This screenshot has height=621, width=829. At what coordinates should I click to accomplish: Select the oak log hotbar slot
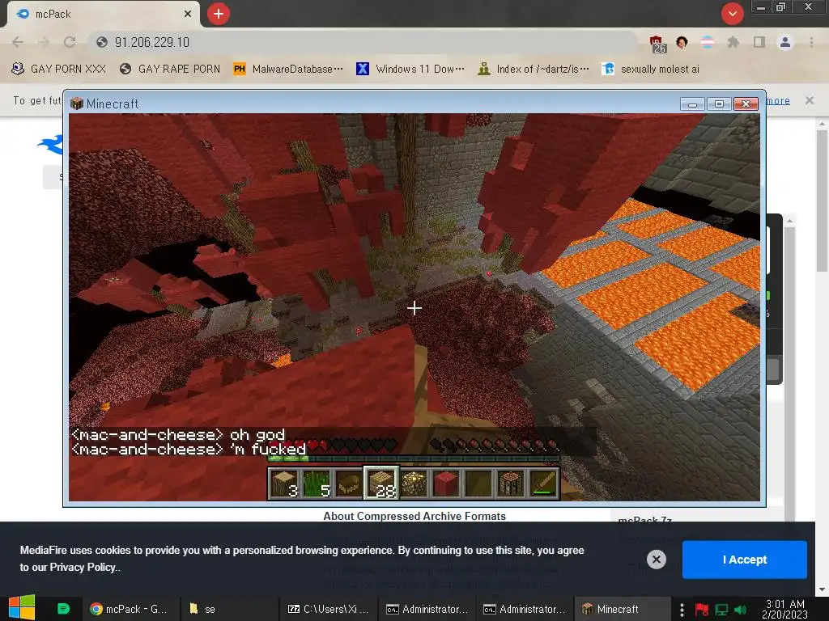284,484
